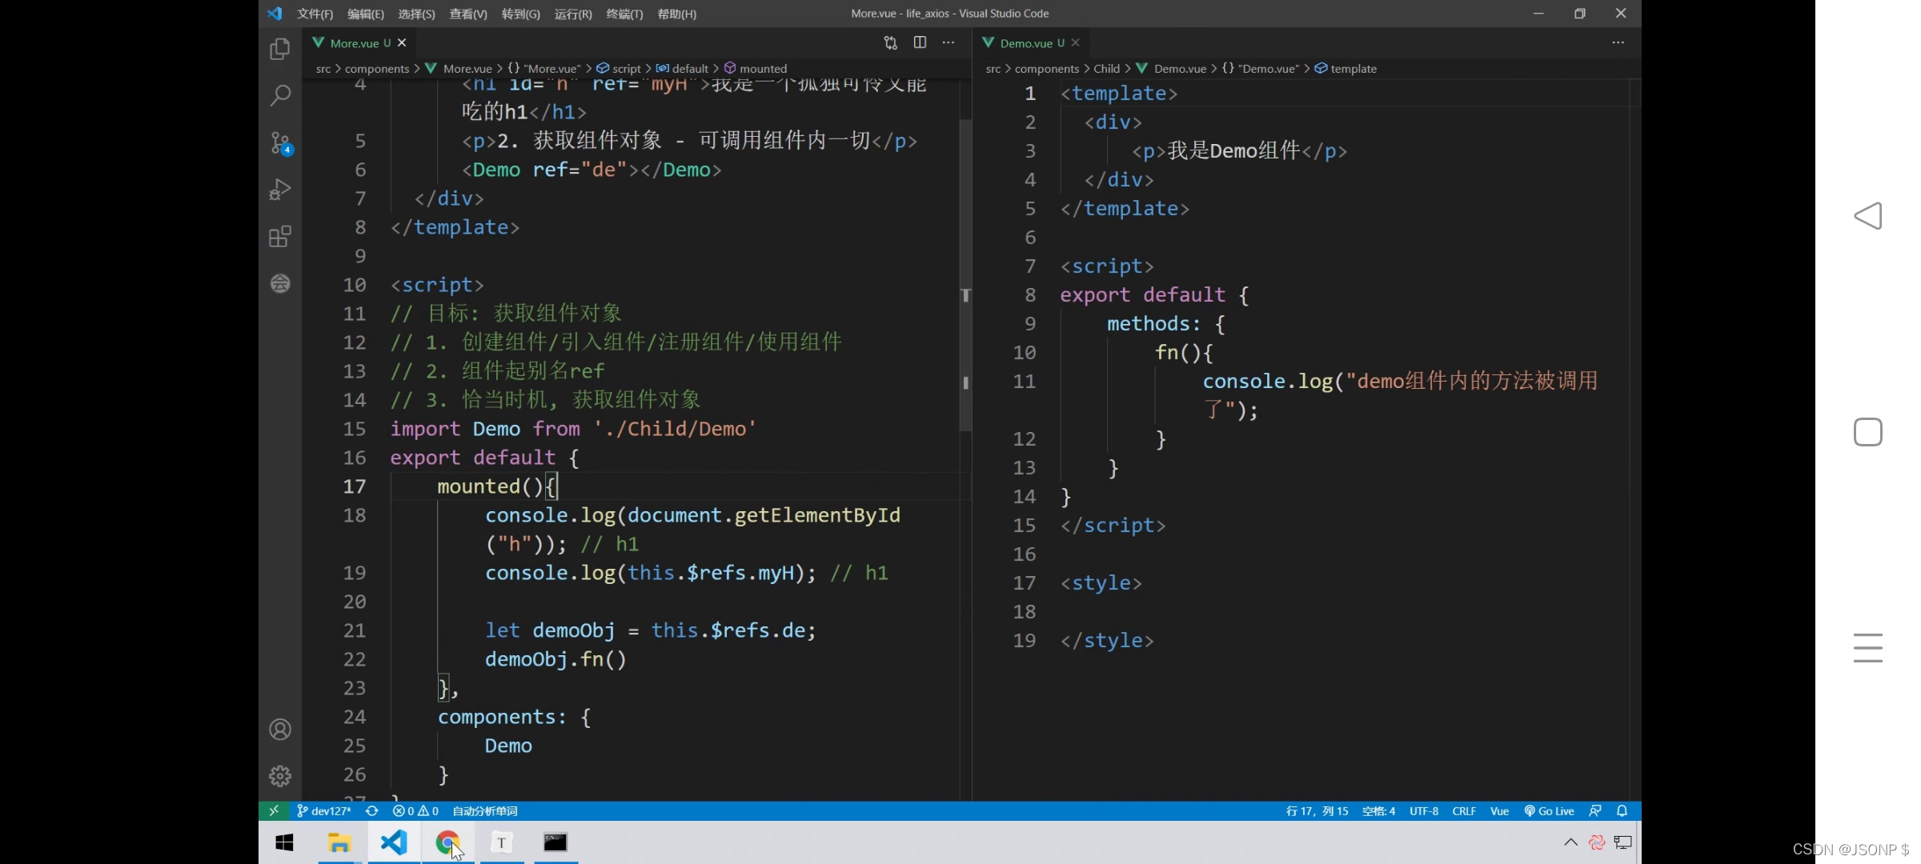Open the Run and Debug view
The width and height of the screenshot is (1921, 864).
(279, 190)
